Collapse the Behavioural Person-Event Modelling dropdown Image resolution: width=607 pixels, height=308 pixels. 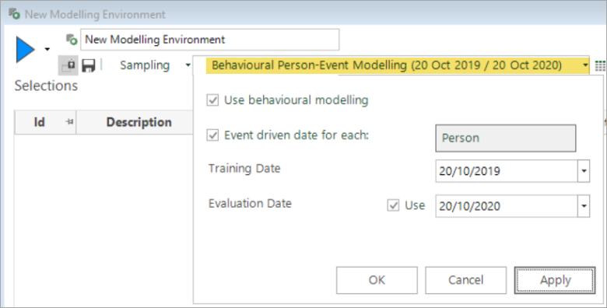tap(585, 65)
